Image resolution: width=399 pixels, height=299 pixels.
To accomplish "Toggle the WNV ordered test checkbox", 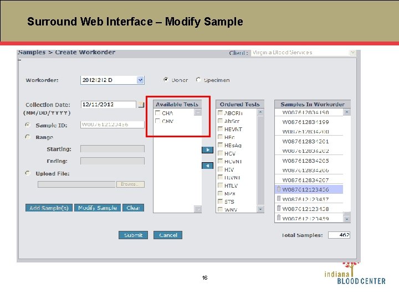I will 220,209.
